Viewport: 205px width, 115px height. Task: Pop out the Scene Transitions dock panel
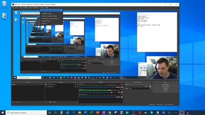tap(151, 82)
